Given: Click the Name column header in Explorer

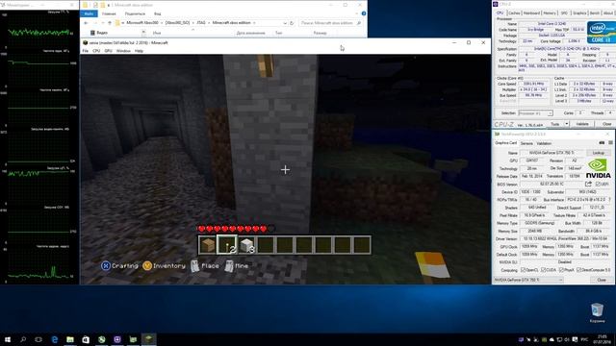Looking at the screenshot, I should click(157, 33).
